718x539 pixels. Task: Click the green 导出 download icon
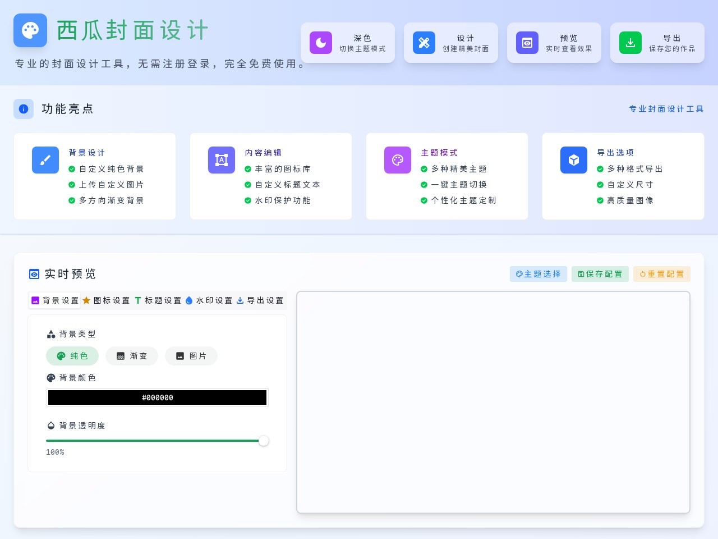tap(630, 43)
